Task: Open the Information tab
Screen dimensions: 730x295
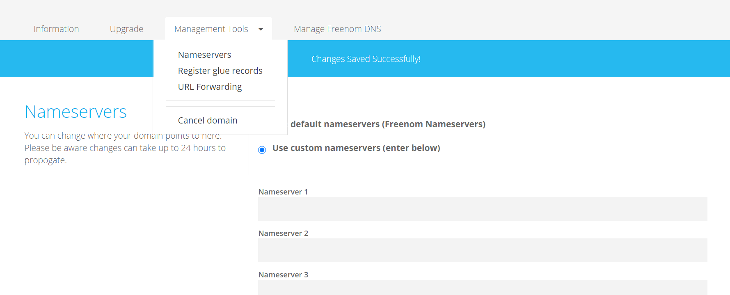Action: pyautogui.click(x=56, y=29)
